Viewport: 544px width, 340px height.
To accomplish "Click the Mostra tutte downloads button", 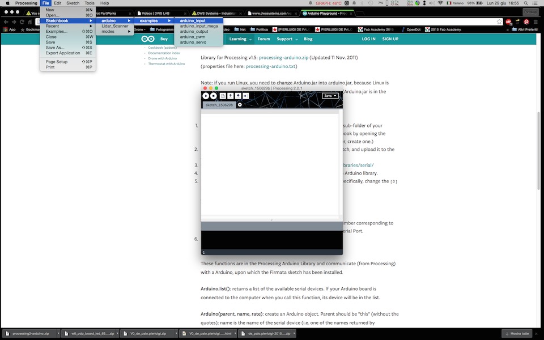I will (517, 333).
